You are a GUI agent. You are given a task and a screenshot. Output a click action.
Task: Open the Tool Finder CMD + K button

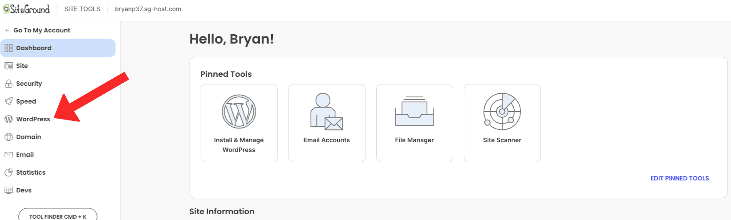click(x=58, y=214)
